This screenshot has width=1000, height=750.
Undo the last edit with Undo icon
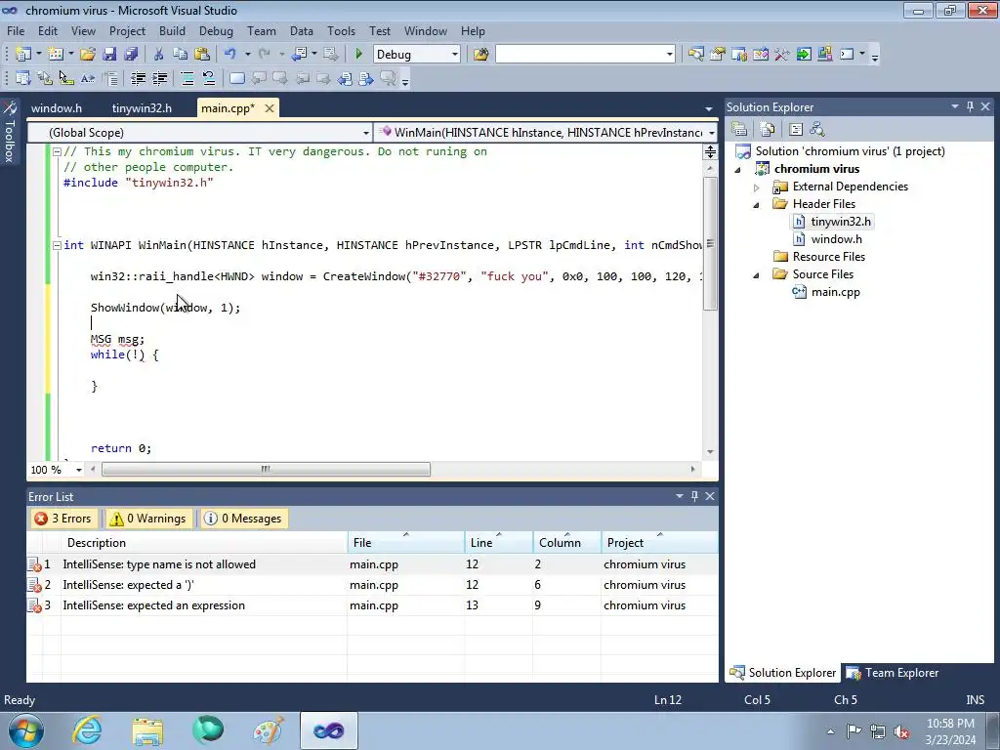[230, 55]
